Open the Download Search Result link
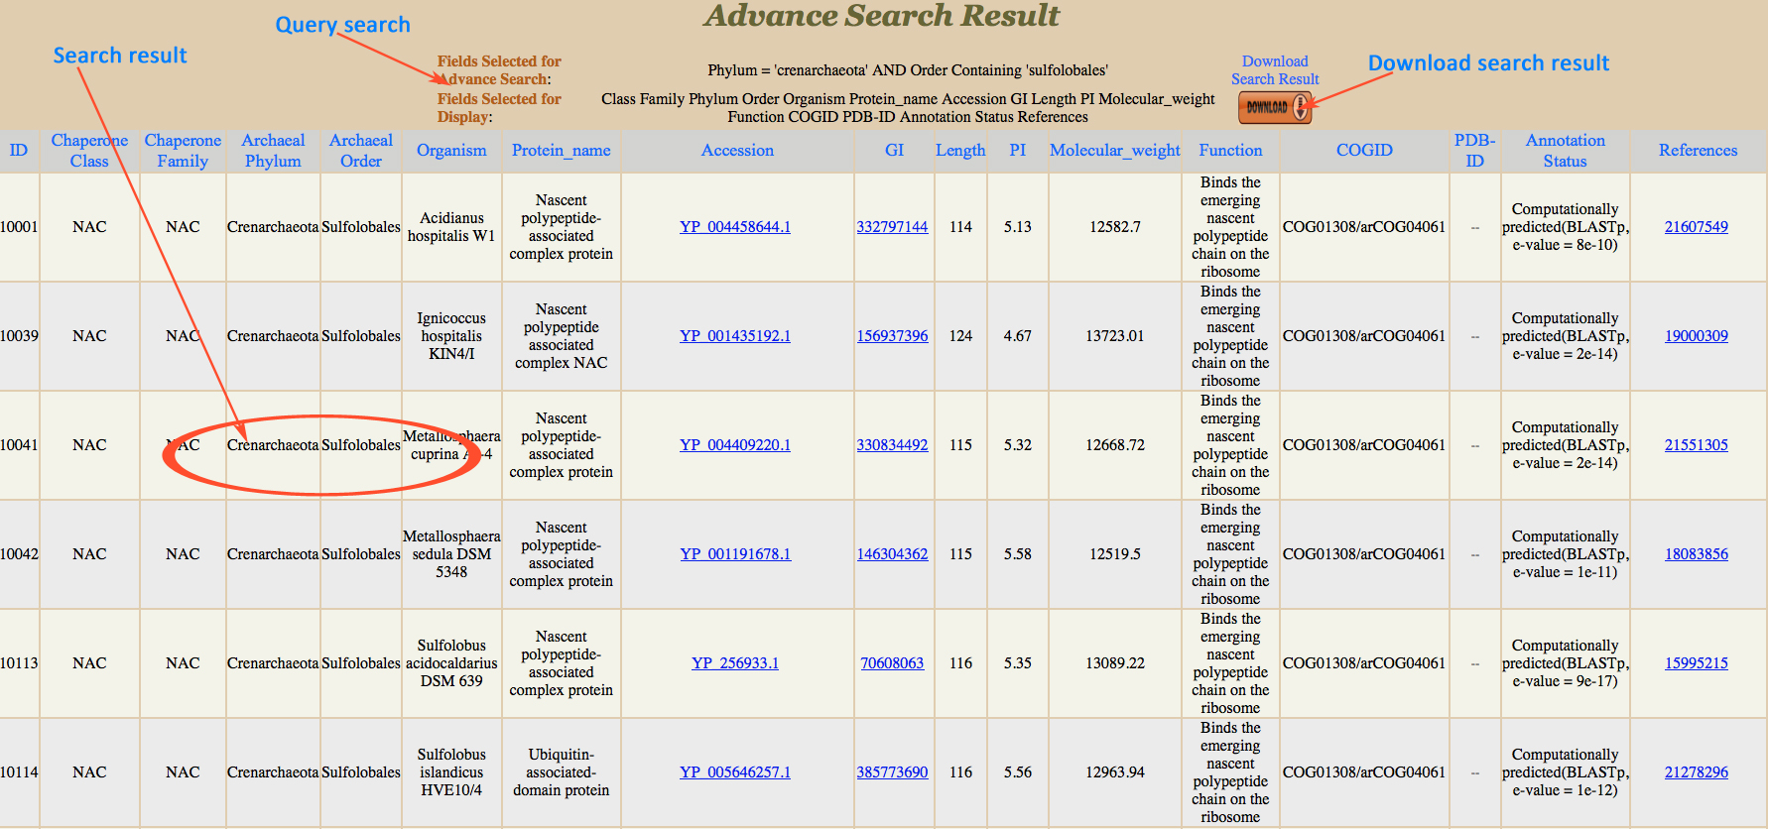Screen dimensions: 1768x829 point(1275,70)
